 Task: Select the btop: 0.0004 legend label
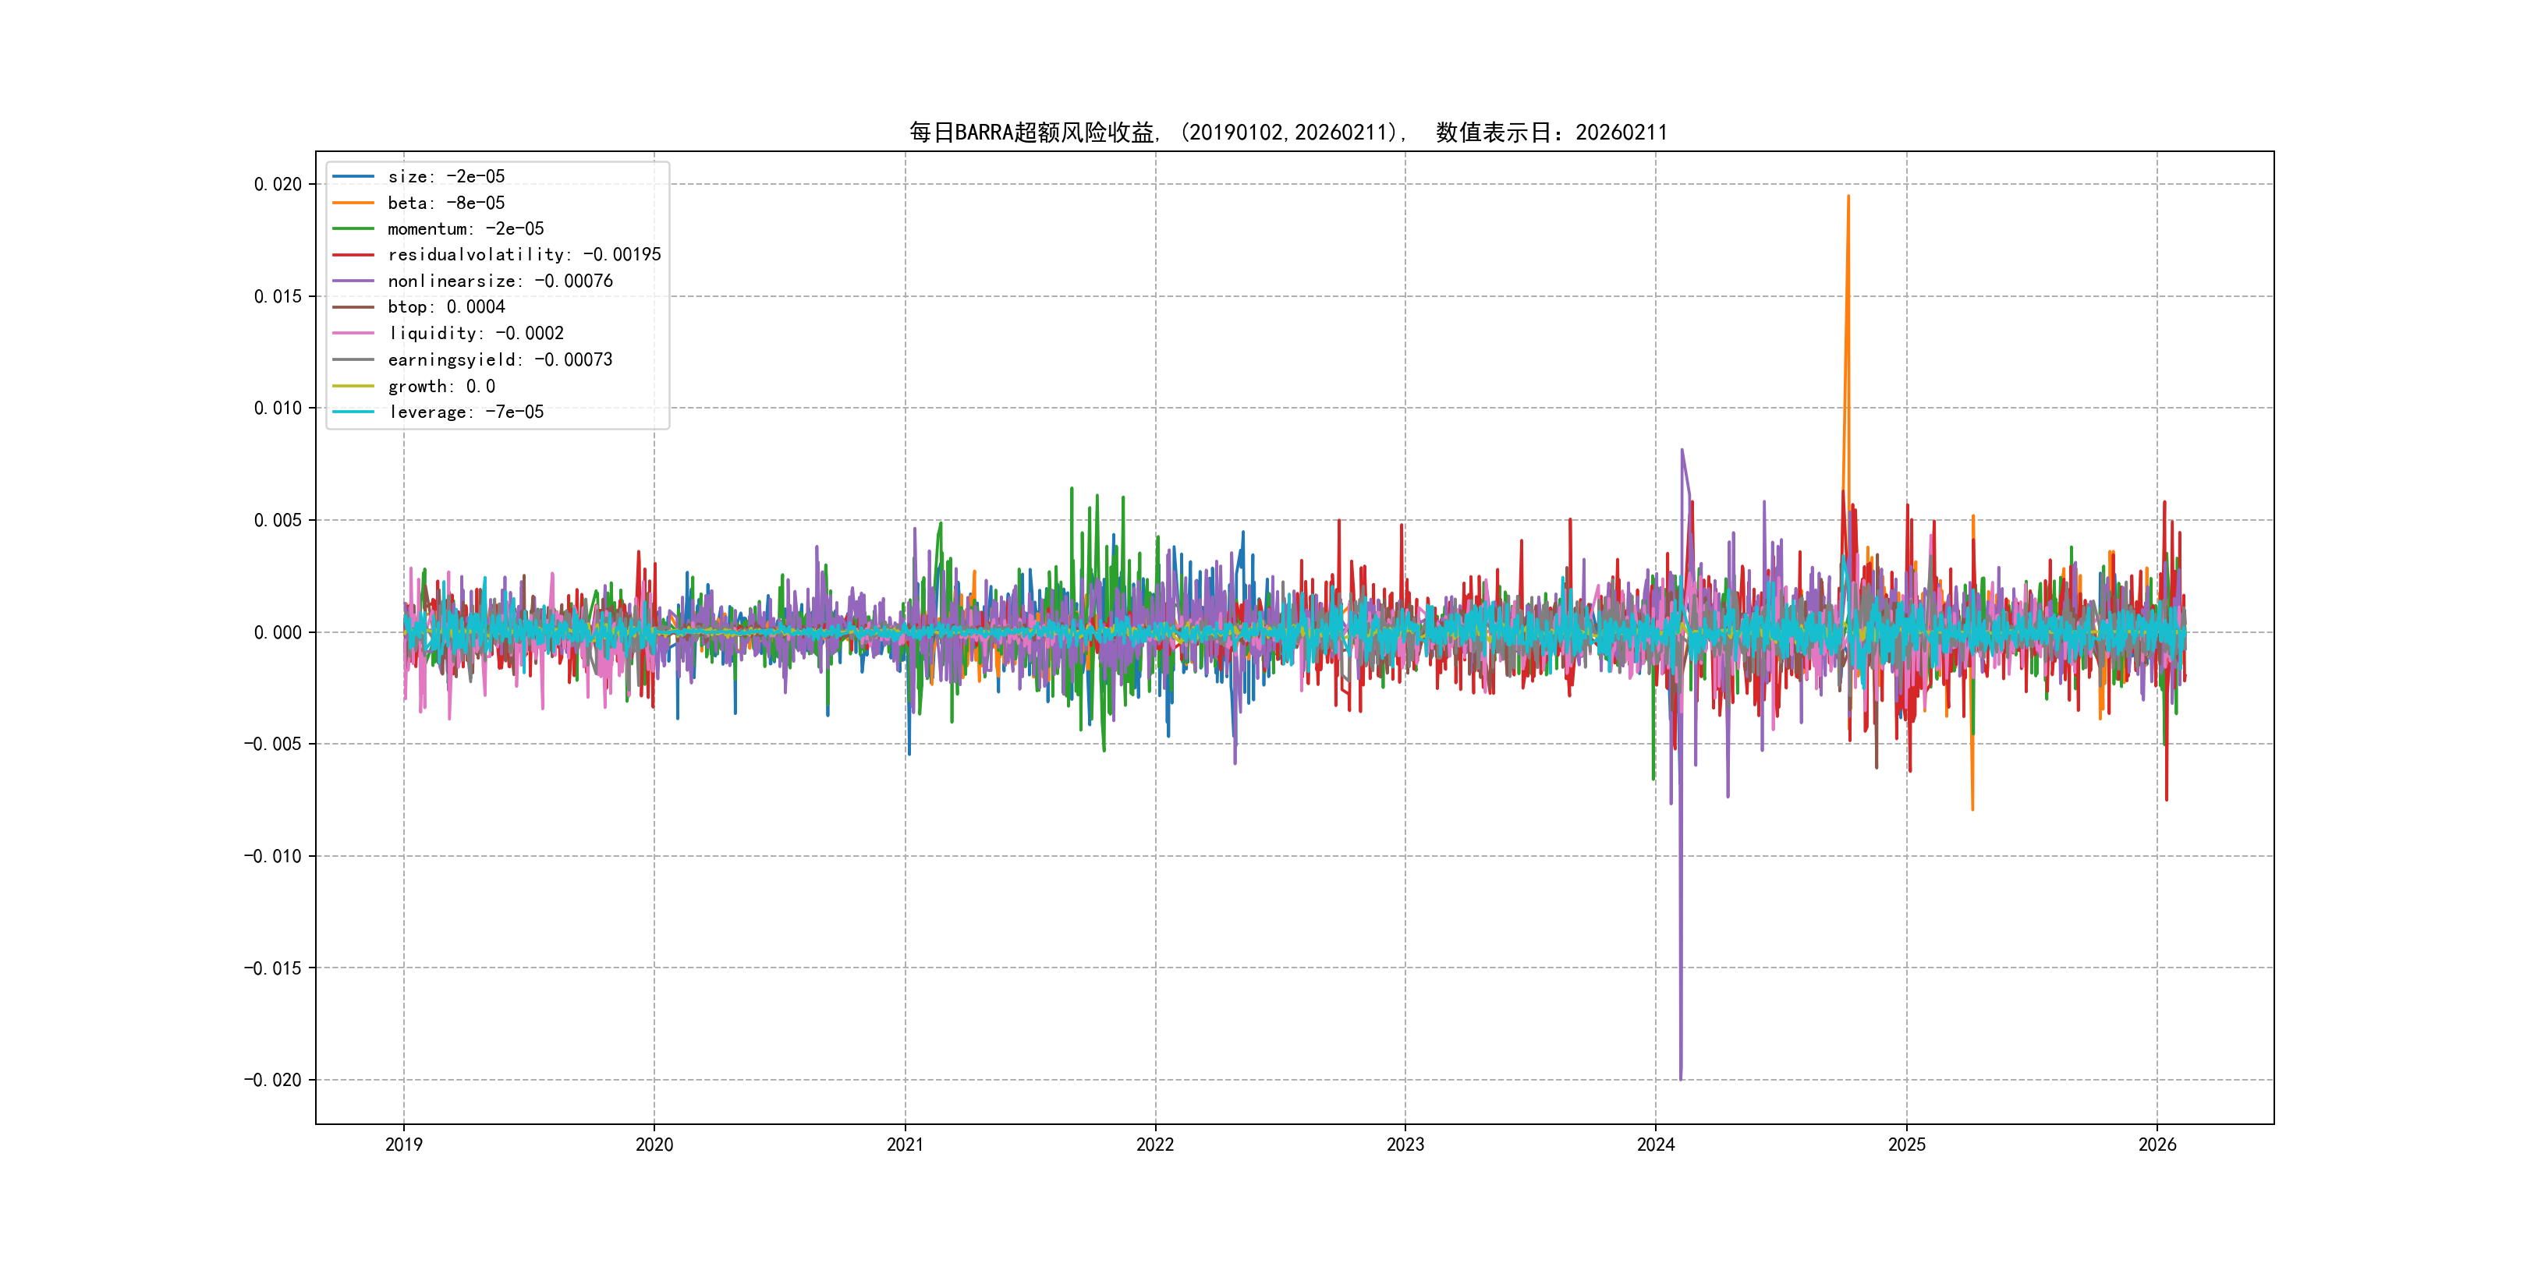tap(446, 307)
